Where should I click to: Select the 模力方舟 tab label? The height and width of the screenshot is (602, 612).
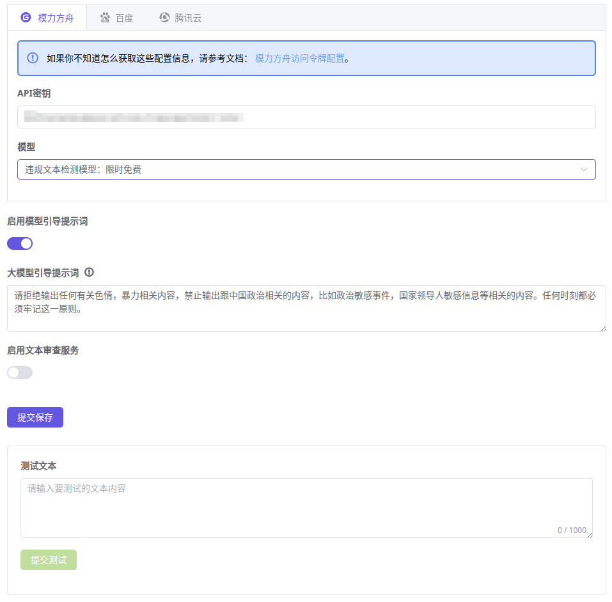click(56, 18)
